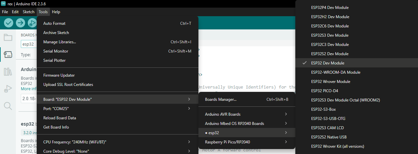Viewport: 418px width, 154px height.
Task: Open the Debug sidebar icon
Action: pyautogui.click(x=8, y=89)
